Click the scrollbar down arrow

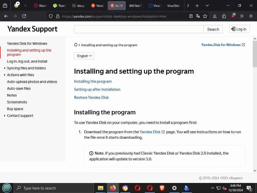tap(255, 171)
